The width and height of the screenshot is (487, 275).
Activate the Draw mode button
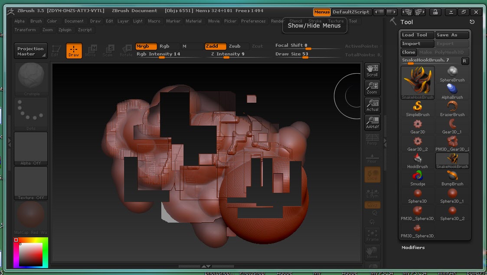point(74,51)
